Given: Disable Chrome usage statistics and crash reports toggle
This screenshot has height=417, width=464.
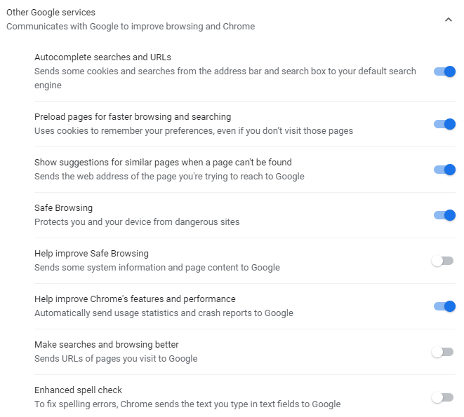Looking at the screenshot, I should coord(444,306).
